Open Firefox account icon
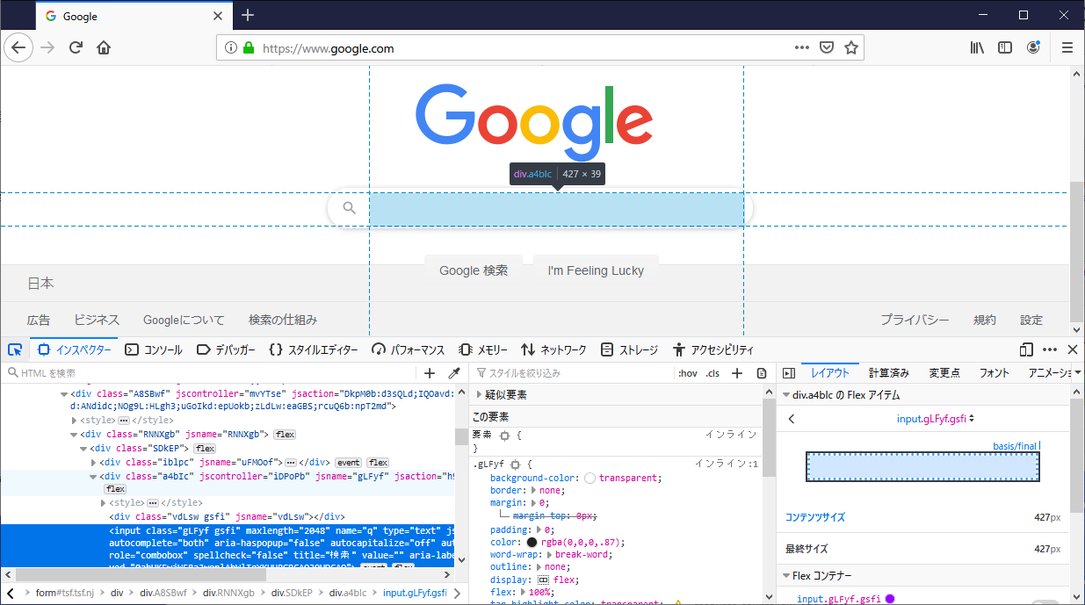The image size is (1085, 605). click(x=1034, y=47)
